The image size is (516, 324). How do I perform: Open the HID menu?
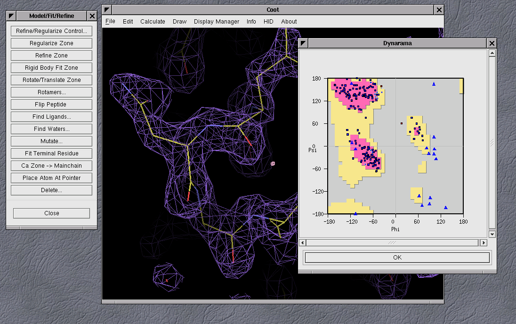click(268, 21)
